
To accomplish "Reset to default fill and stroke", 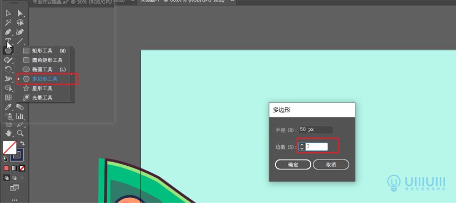I will click(x=5, y=159).
